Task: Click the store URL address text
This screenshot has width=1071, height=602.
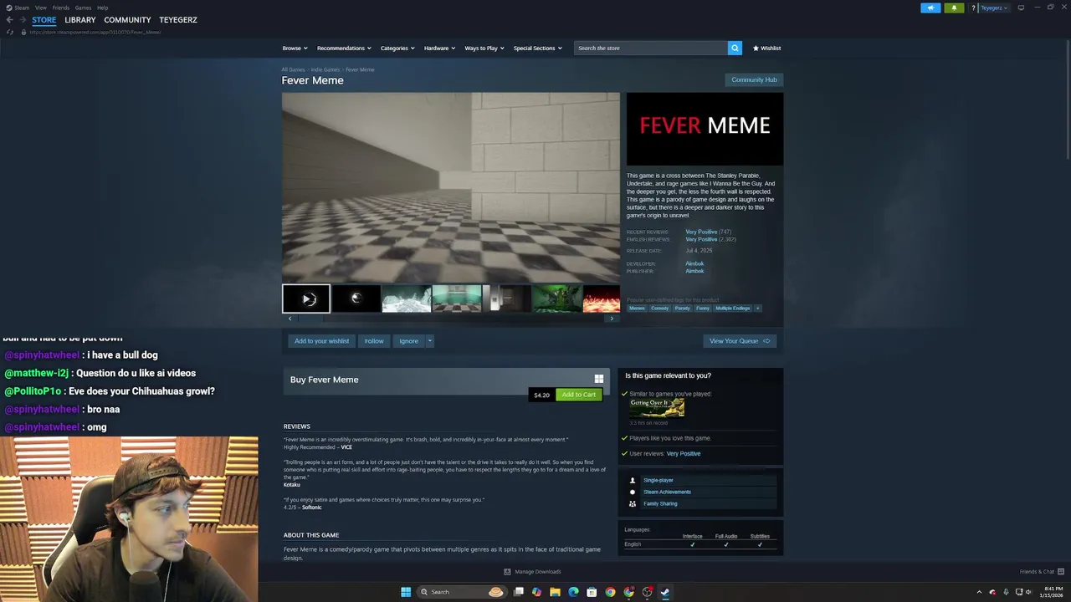Action: click(95, 32)
